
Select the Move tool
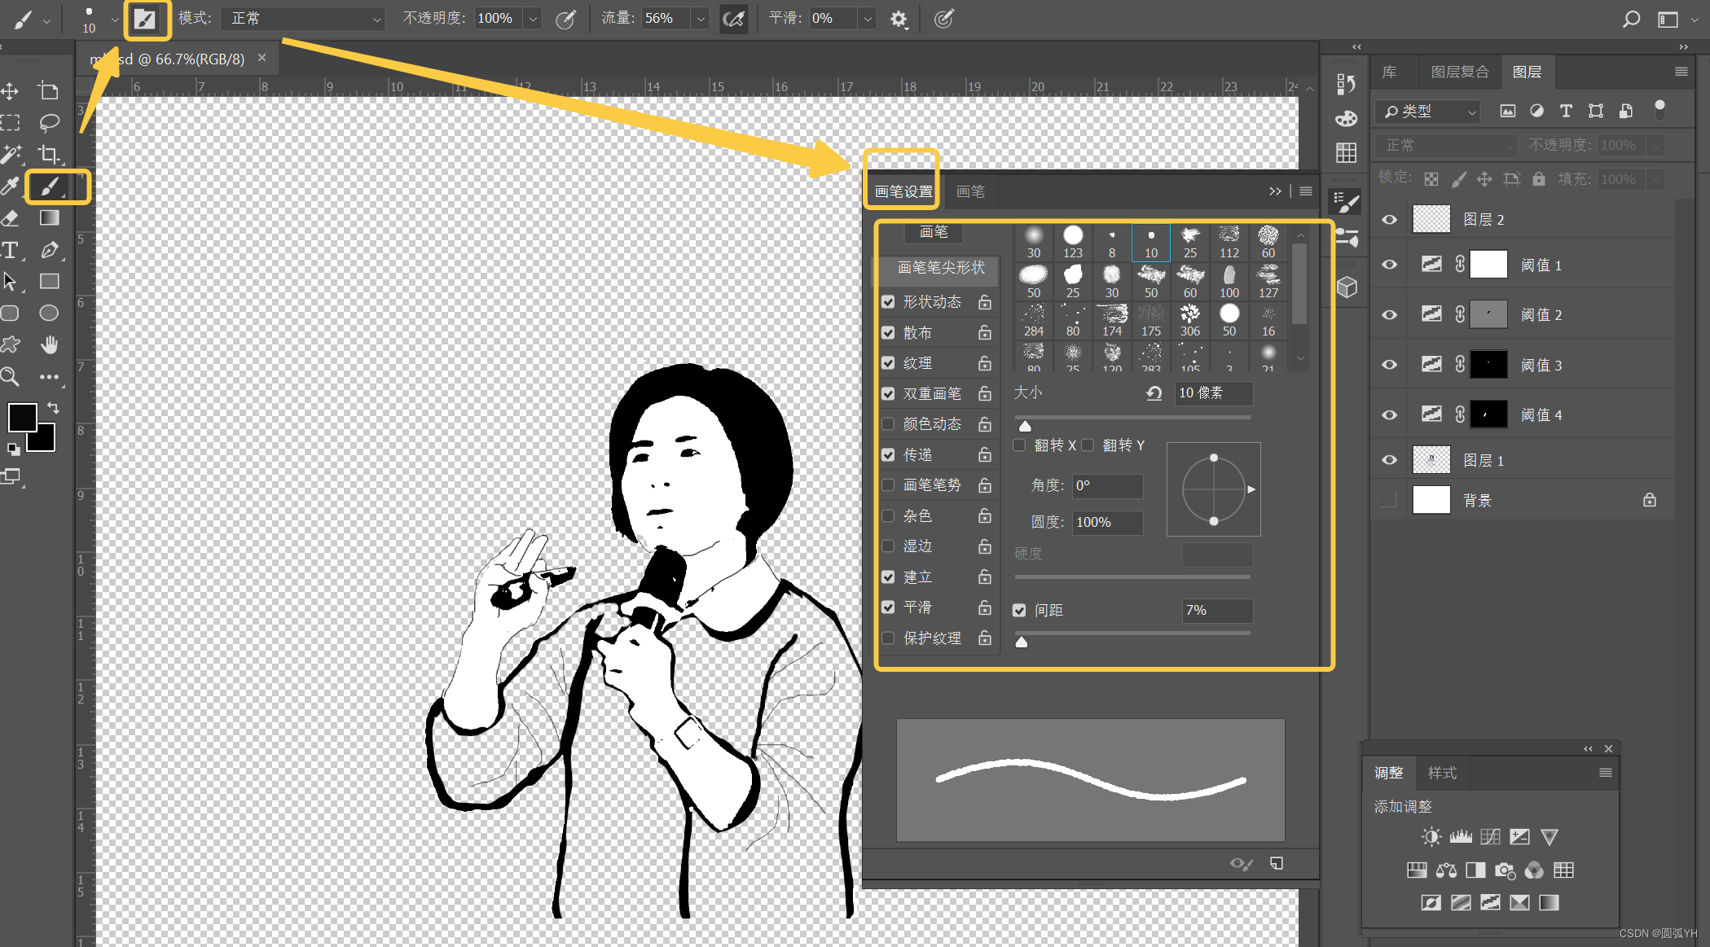pos(11,91)
